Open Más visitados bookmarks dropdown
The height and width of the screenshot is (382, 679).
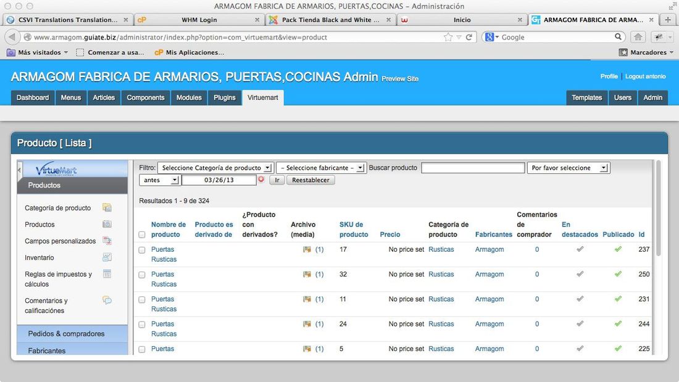coord(38,52)
